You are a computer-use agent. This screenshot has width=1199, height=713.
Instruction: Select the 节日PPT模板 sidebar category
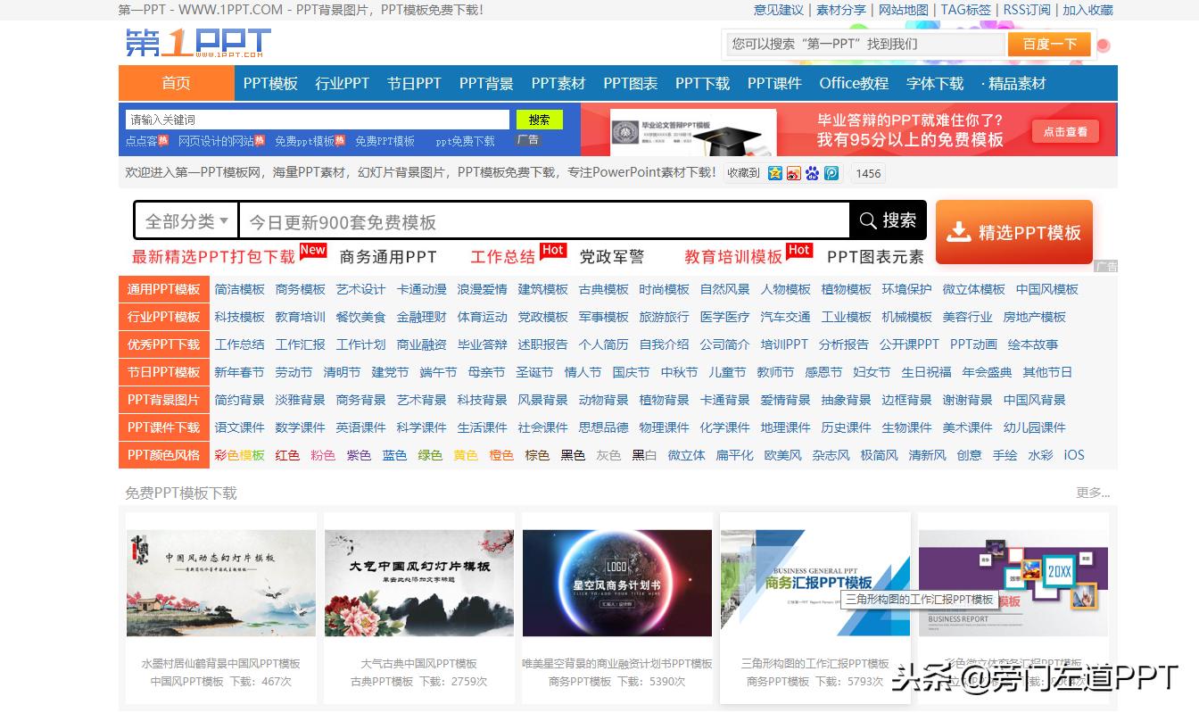(163, 371)
